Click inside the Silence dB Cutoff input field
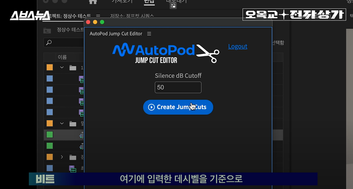 (178, 87)
